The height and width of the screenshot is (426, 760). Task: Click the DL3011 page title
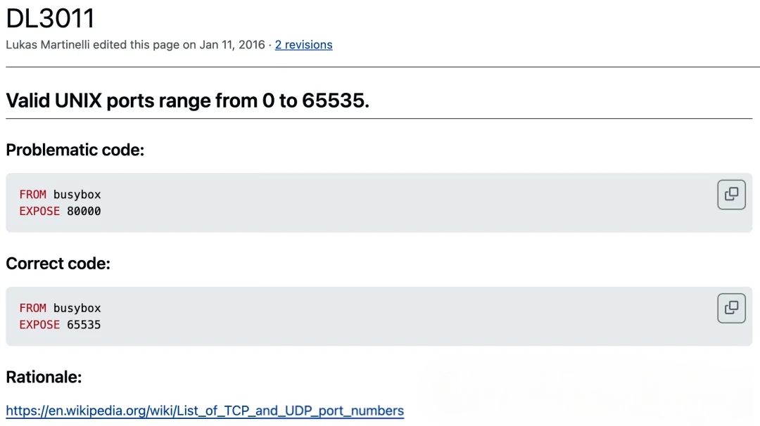tap(50, 18)
